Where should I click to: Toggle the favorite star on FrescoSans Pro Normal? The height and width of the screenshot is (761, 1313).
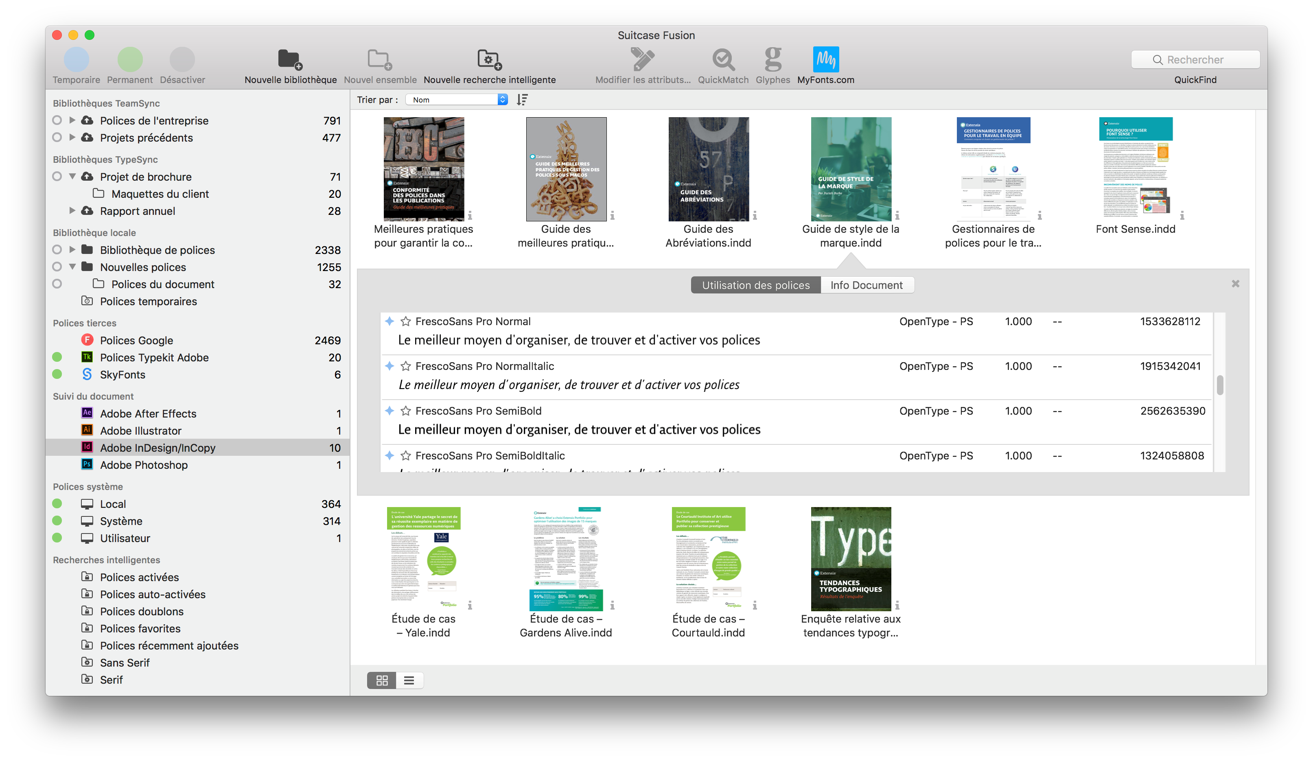pyautogui.click(x=406, y=321)
